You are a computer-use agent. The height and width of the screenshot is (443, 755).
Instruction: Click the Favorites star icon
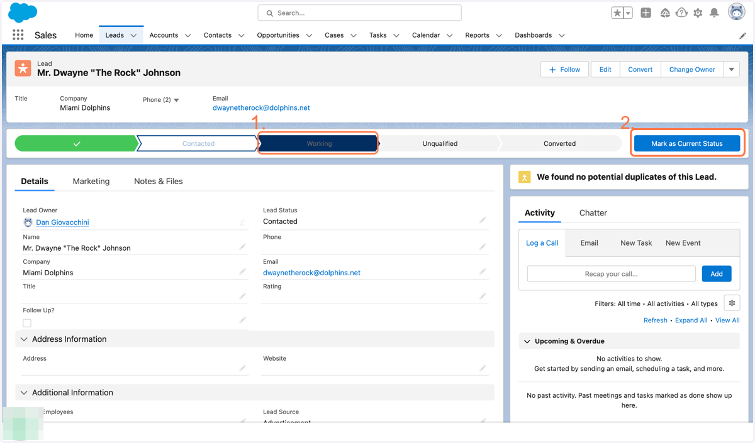tap(617, 13)
